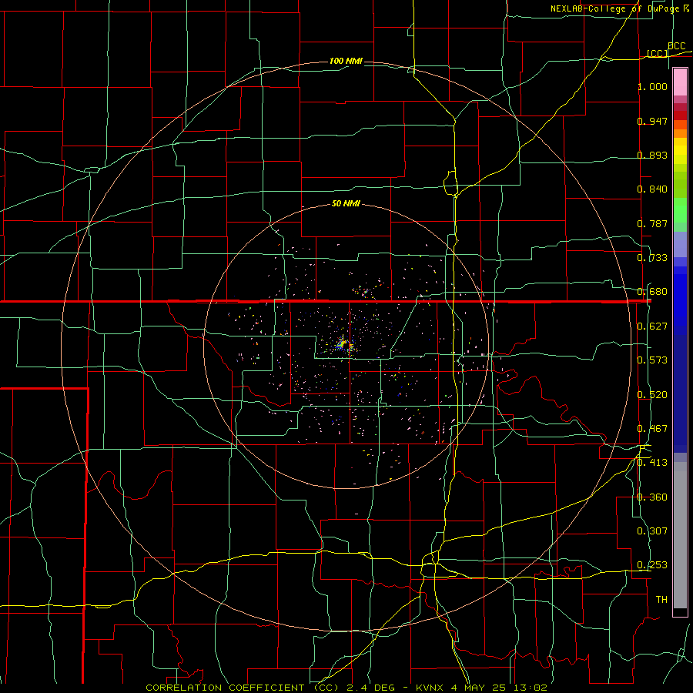The image size is (693, 693).
Task: Click the 13:02 timestamp in the caption
Action: pyautogui.click(x=531, y=688)
